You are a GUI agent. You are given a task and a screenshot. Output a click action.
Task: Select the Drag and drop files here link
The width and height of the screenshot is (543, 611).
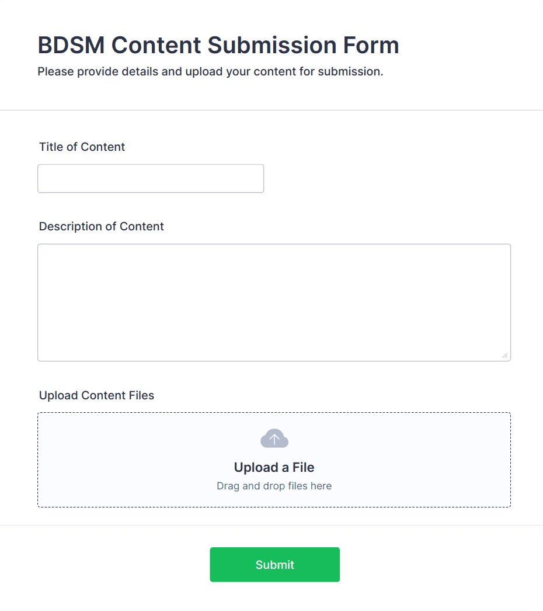tap(274, 486)
